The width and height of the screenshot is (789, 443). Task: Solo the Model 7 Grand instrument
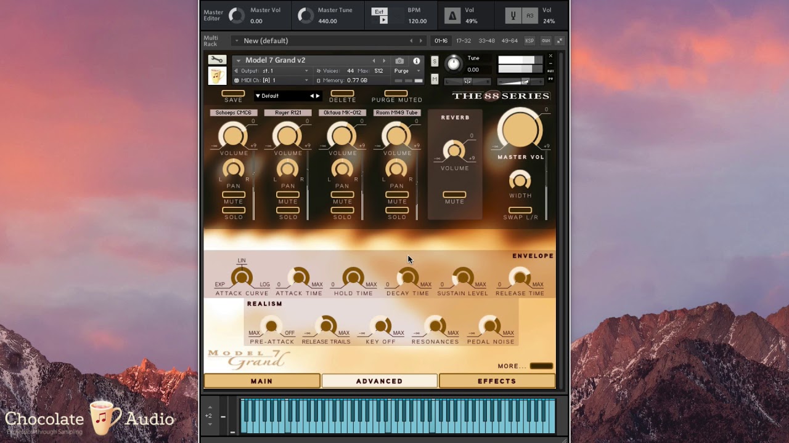click(435, 62)
